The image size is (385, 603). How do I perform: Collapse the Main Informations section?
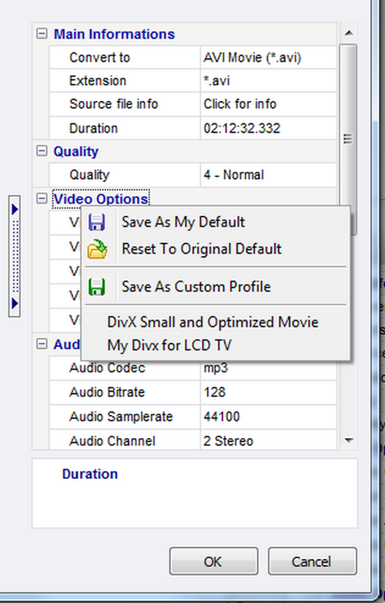tap(42, 33)
